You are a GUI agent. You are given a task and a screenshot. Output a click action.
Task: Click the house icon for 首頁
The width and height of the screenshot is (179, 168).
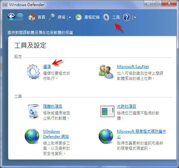pyautogui.click(x=32, y=17)
